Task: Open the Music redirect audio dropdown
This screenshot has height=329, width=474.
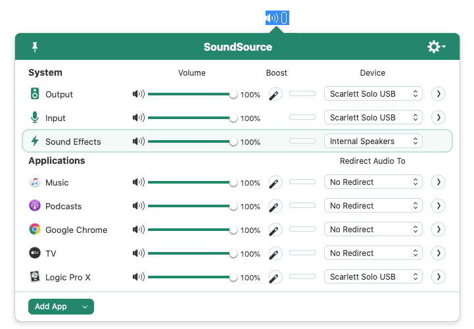Action: click(x=373, y=182)
